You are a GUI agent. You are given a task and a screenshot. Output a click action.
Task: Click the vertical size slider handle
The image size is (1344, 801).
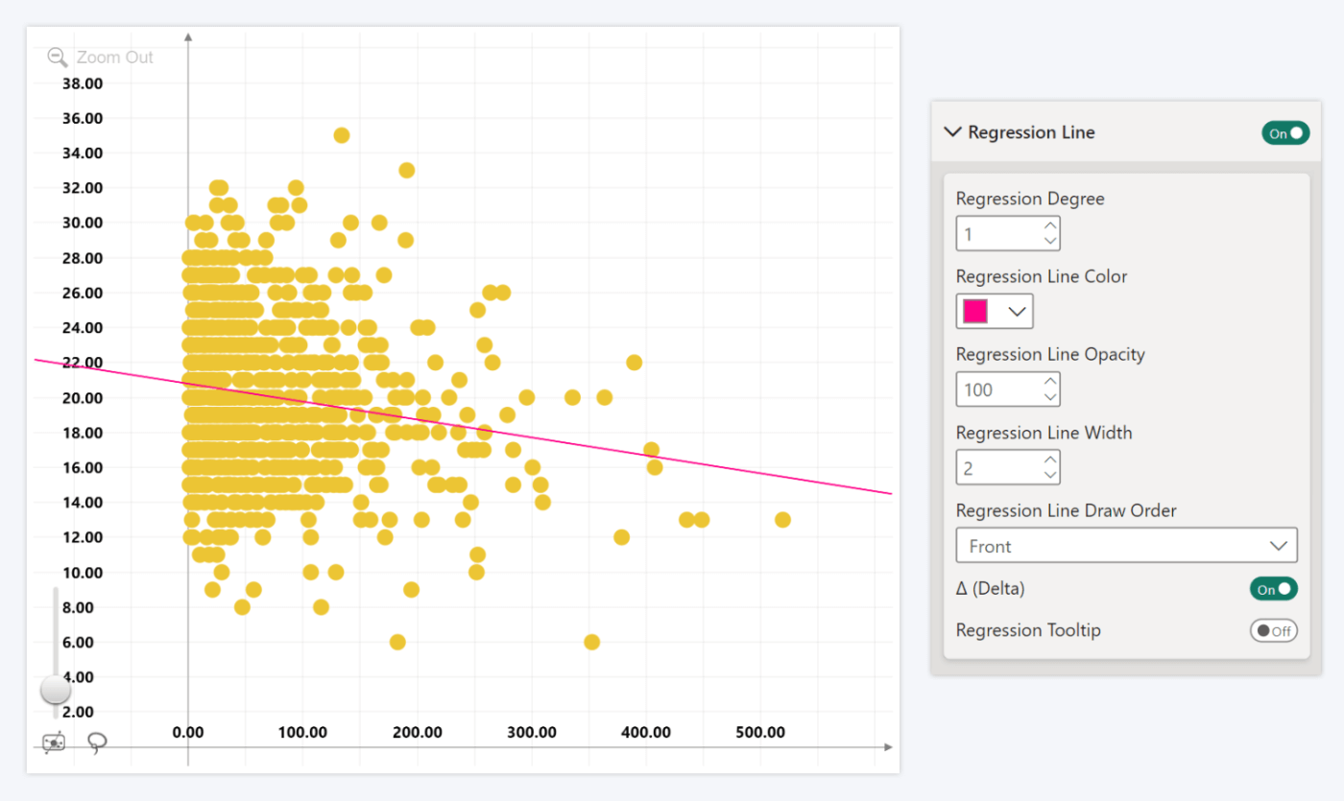[x=55, y=690]
